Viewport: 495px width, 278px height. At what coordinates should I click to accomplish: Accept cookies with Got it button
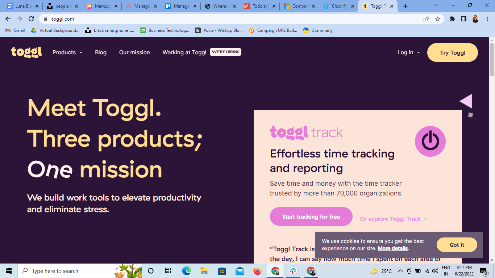(x=457, y=245)
